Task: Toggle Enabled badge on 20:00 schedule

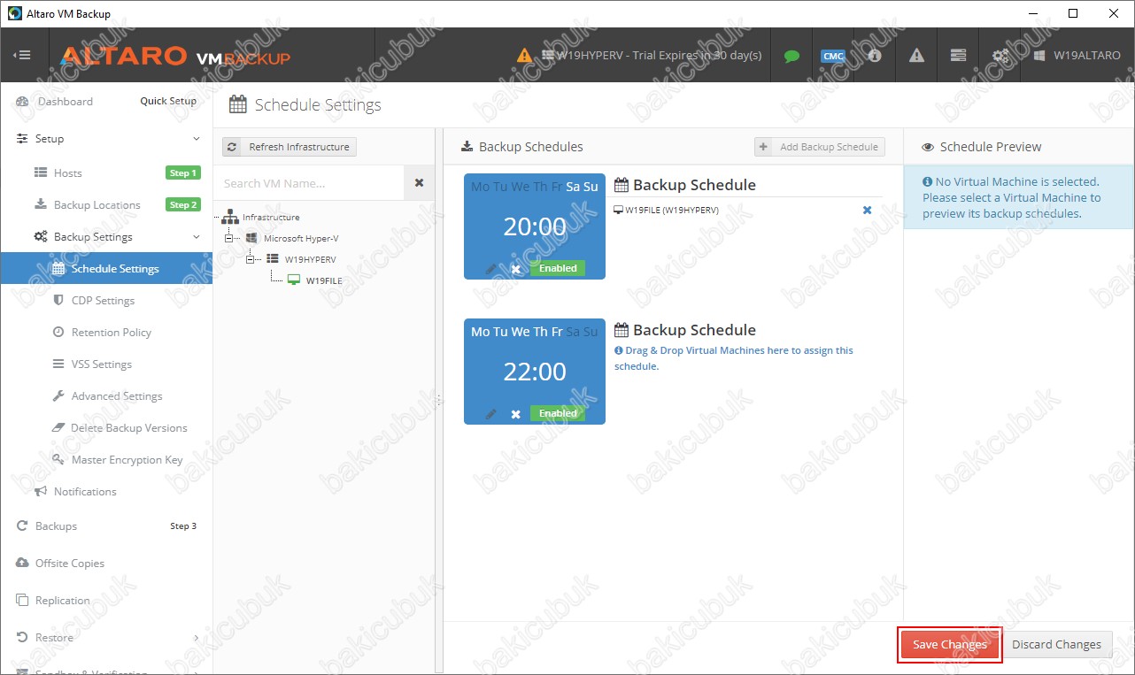Action: tap(558, 269)
